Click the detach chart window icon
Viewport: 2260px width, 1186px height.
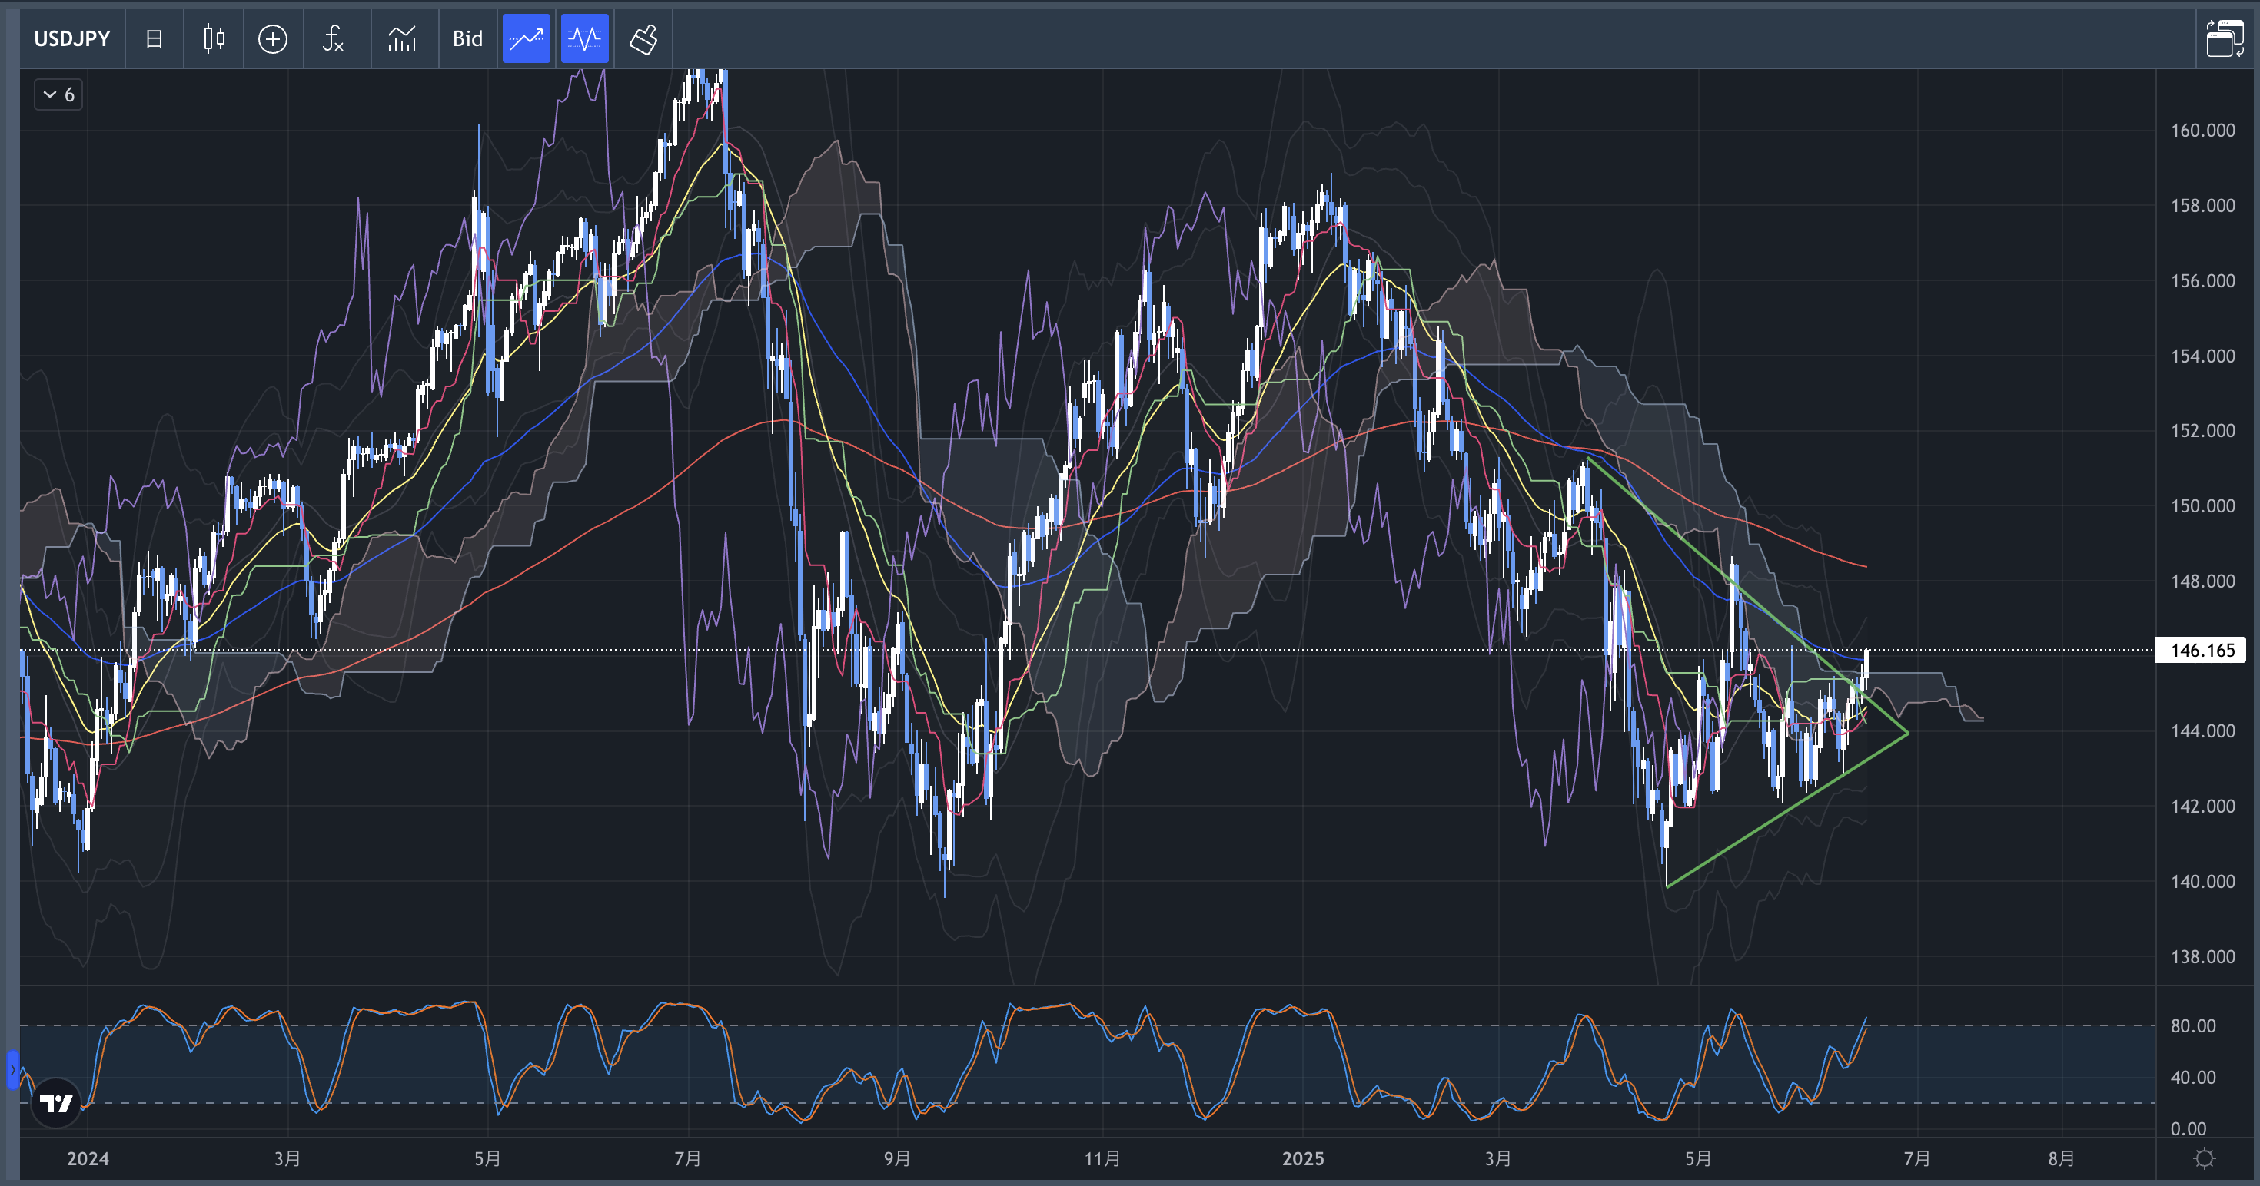(x=2224, y=38)
